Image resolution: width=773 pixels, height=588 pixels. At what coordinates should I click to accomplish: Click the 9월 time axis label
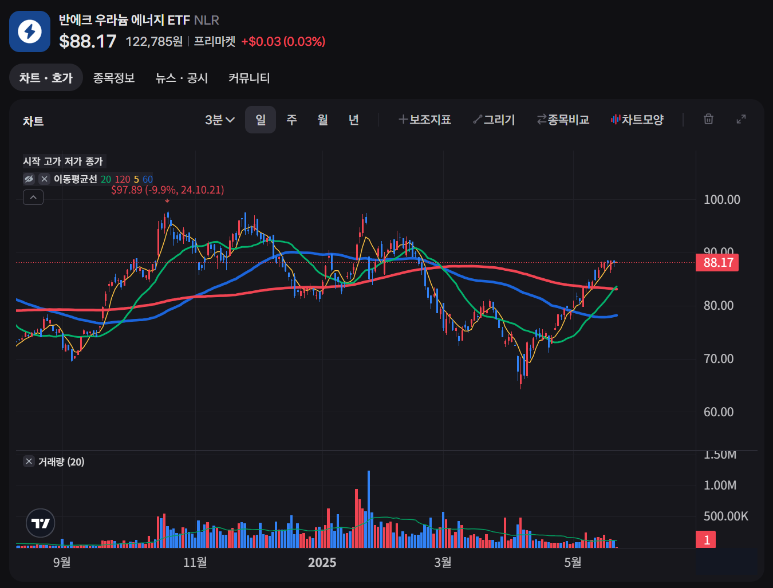[62, 562]
